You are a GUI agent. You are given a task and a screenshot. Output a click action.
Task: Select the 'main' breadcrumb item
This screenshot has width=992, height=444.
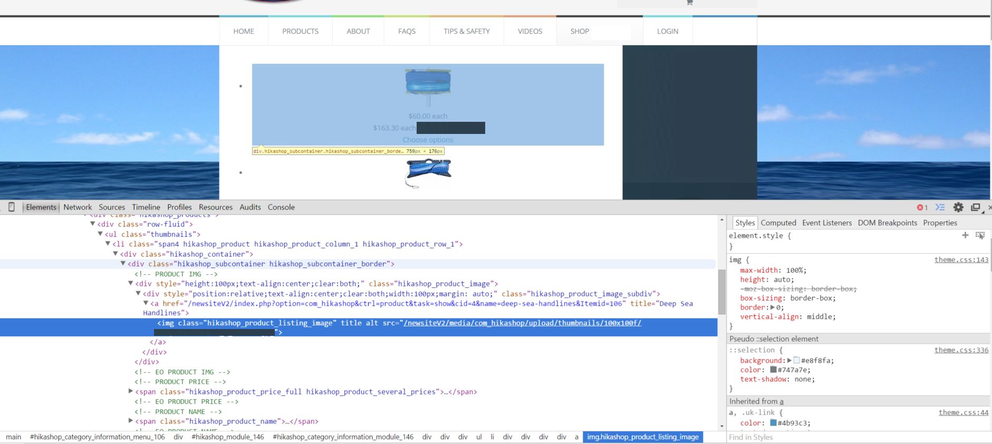pos(14,437)
